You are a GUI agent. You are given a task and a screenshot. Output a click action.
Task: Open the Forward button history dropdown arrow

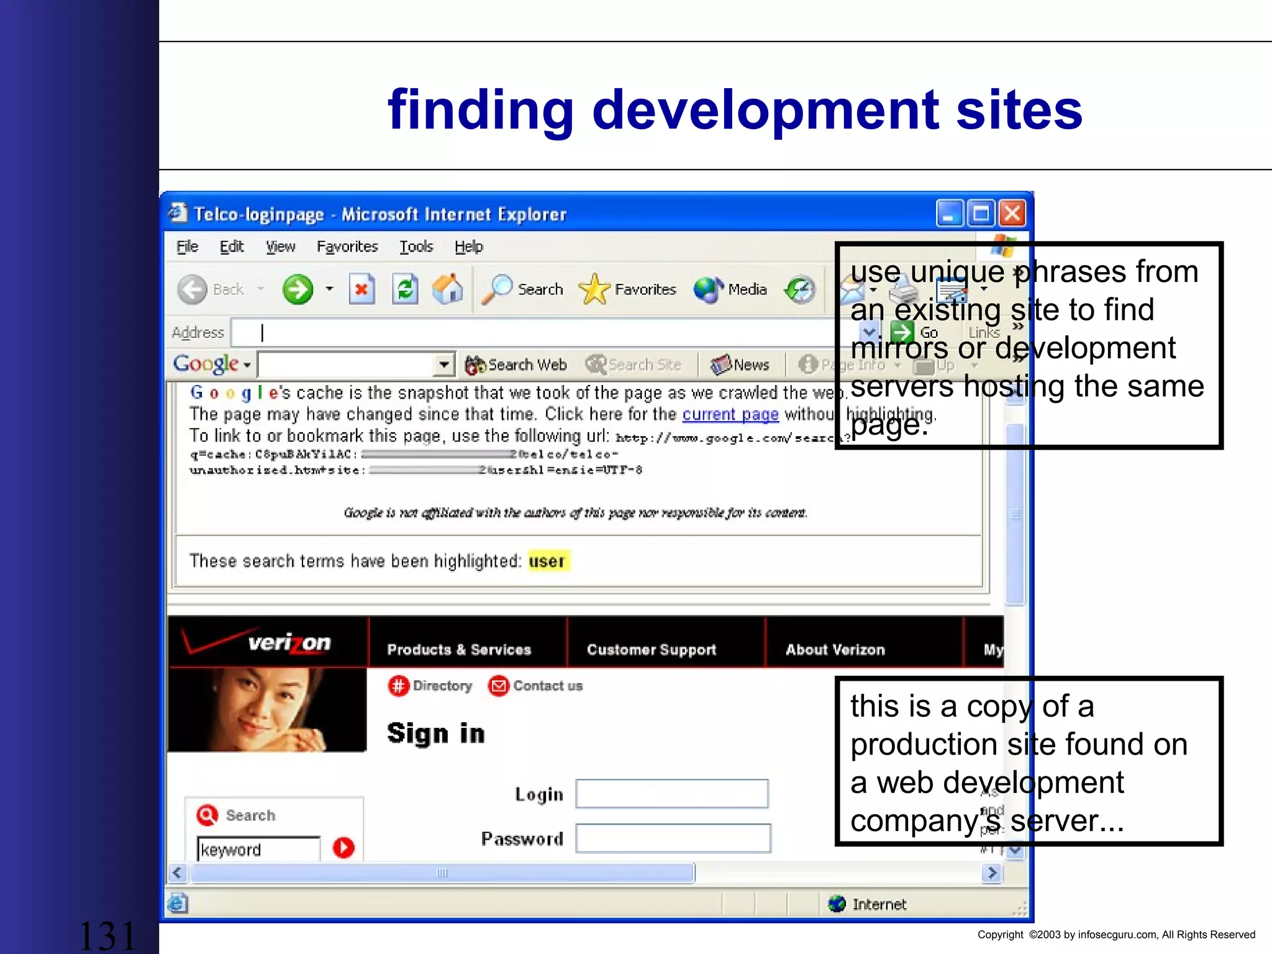click(329, 289)
